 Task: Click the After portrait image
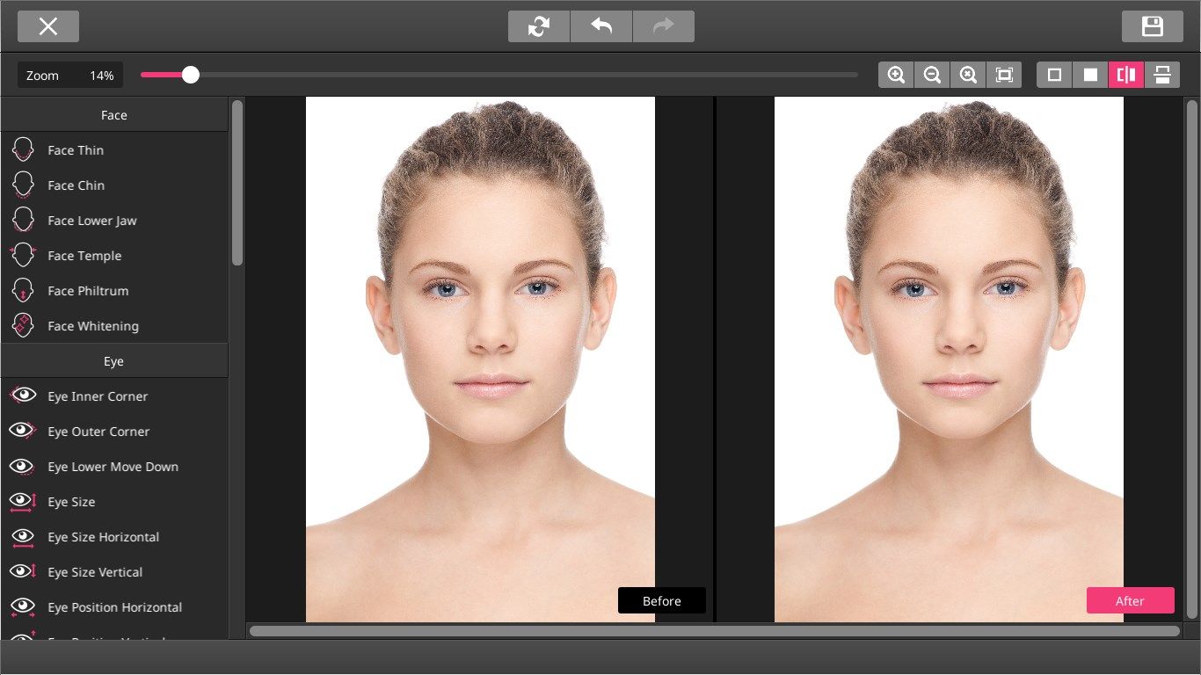949,359
